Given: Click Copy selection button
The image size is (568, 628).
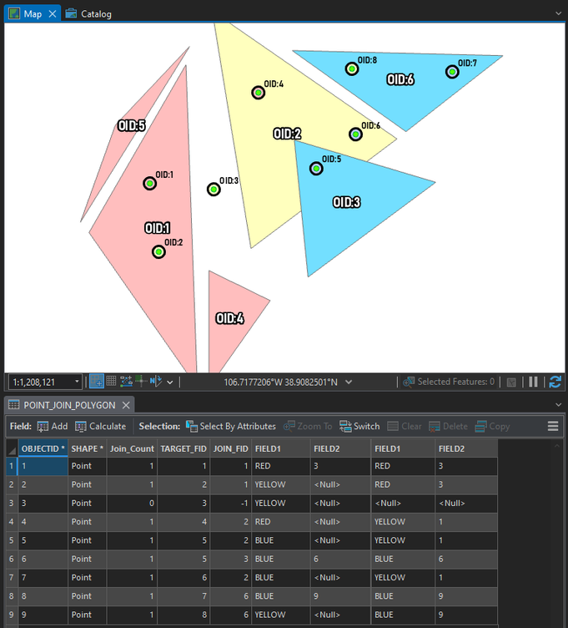Looking at the screenshot, I should click(x=492, y=426).
